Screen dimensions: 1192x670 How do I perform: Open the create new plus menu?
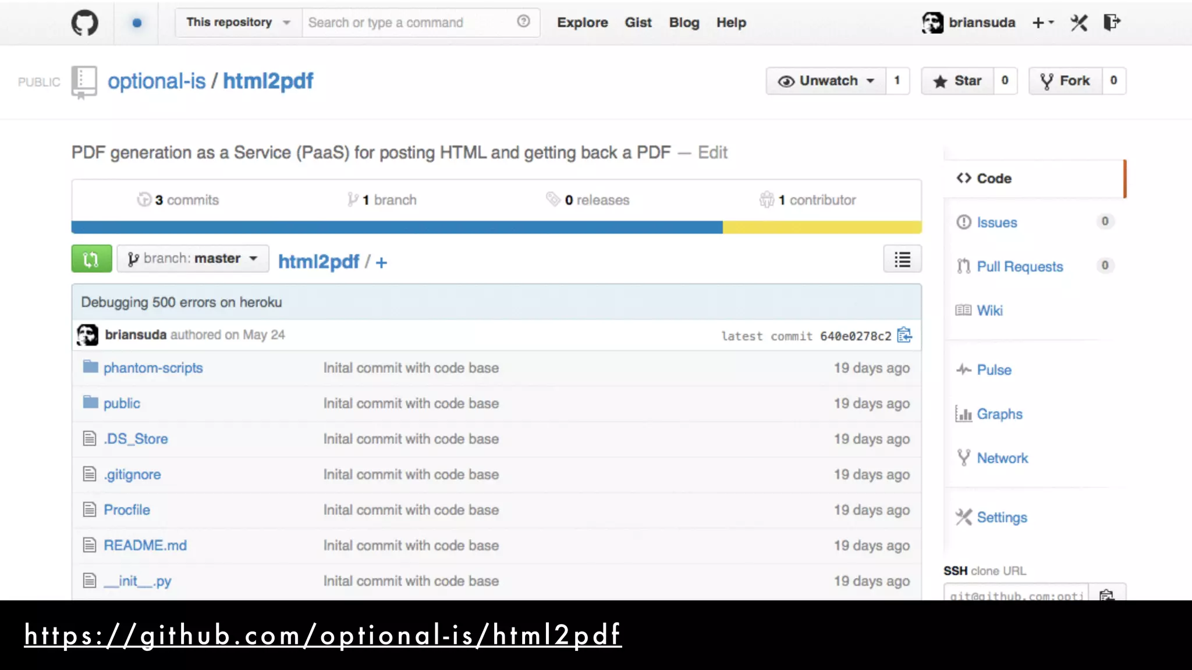1043,23
